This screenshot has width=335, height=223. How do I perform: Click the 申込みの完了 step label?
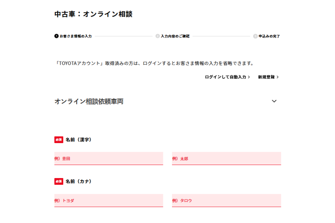pyautogui.click(x=269, y=36)
